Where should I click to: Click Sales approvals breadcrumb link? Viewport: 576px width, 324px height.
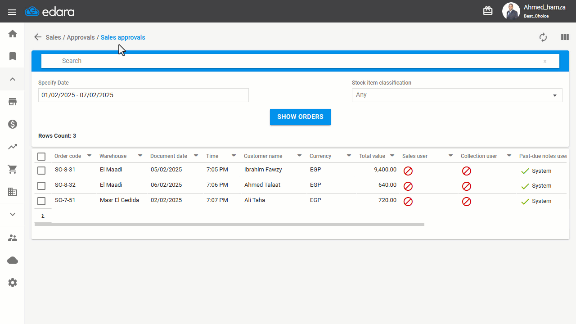tap(123, 37)
